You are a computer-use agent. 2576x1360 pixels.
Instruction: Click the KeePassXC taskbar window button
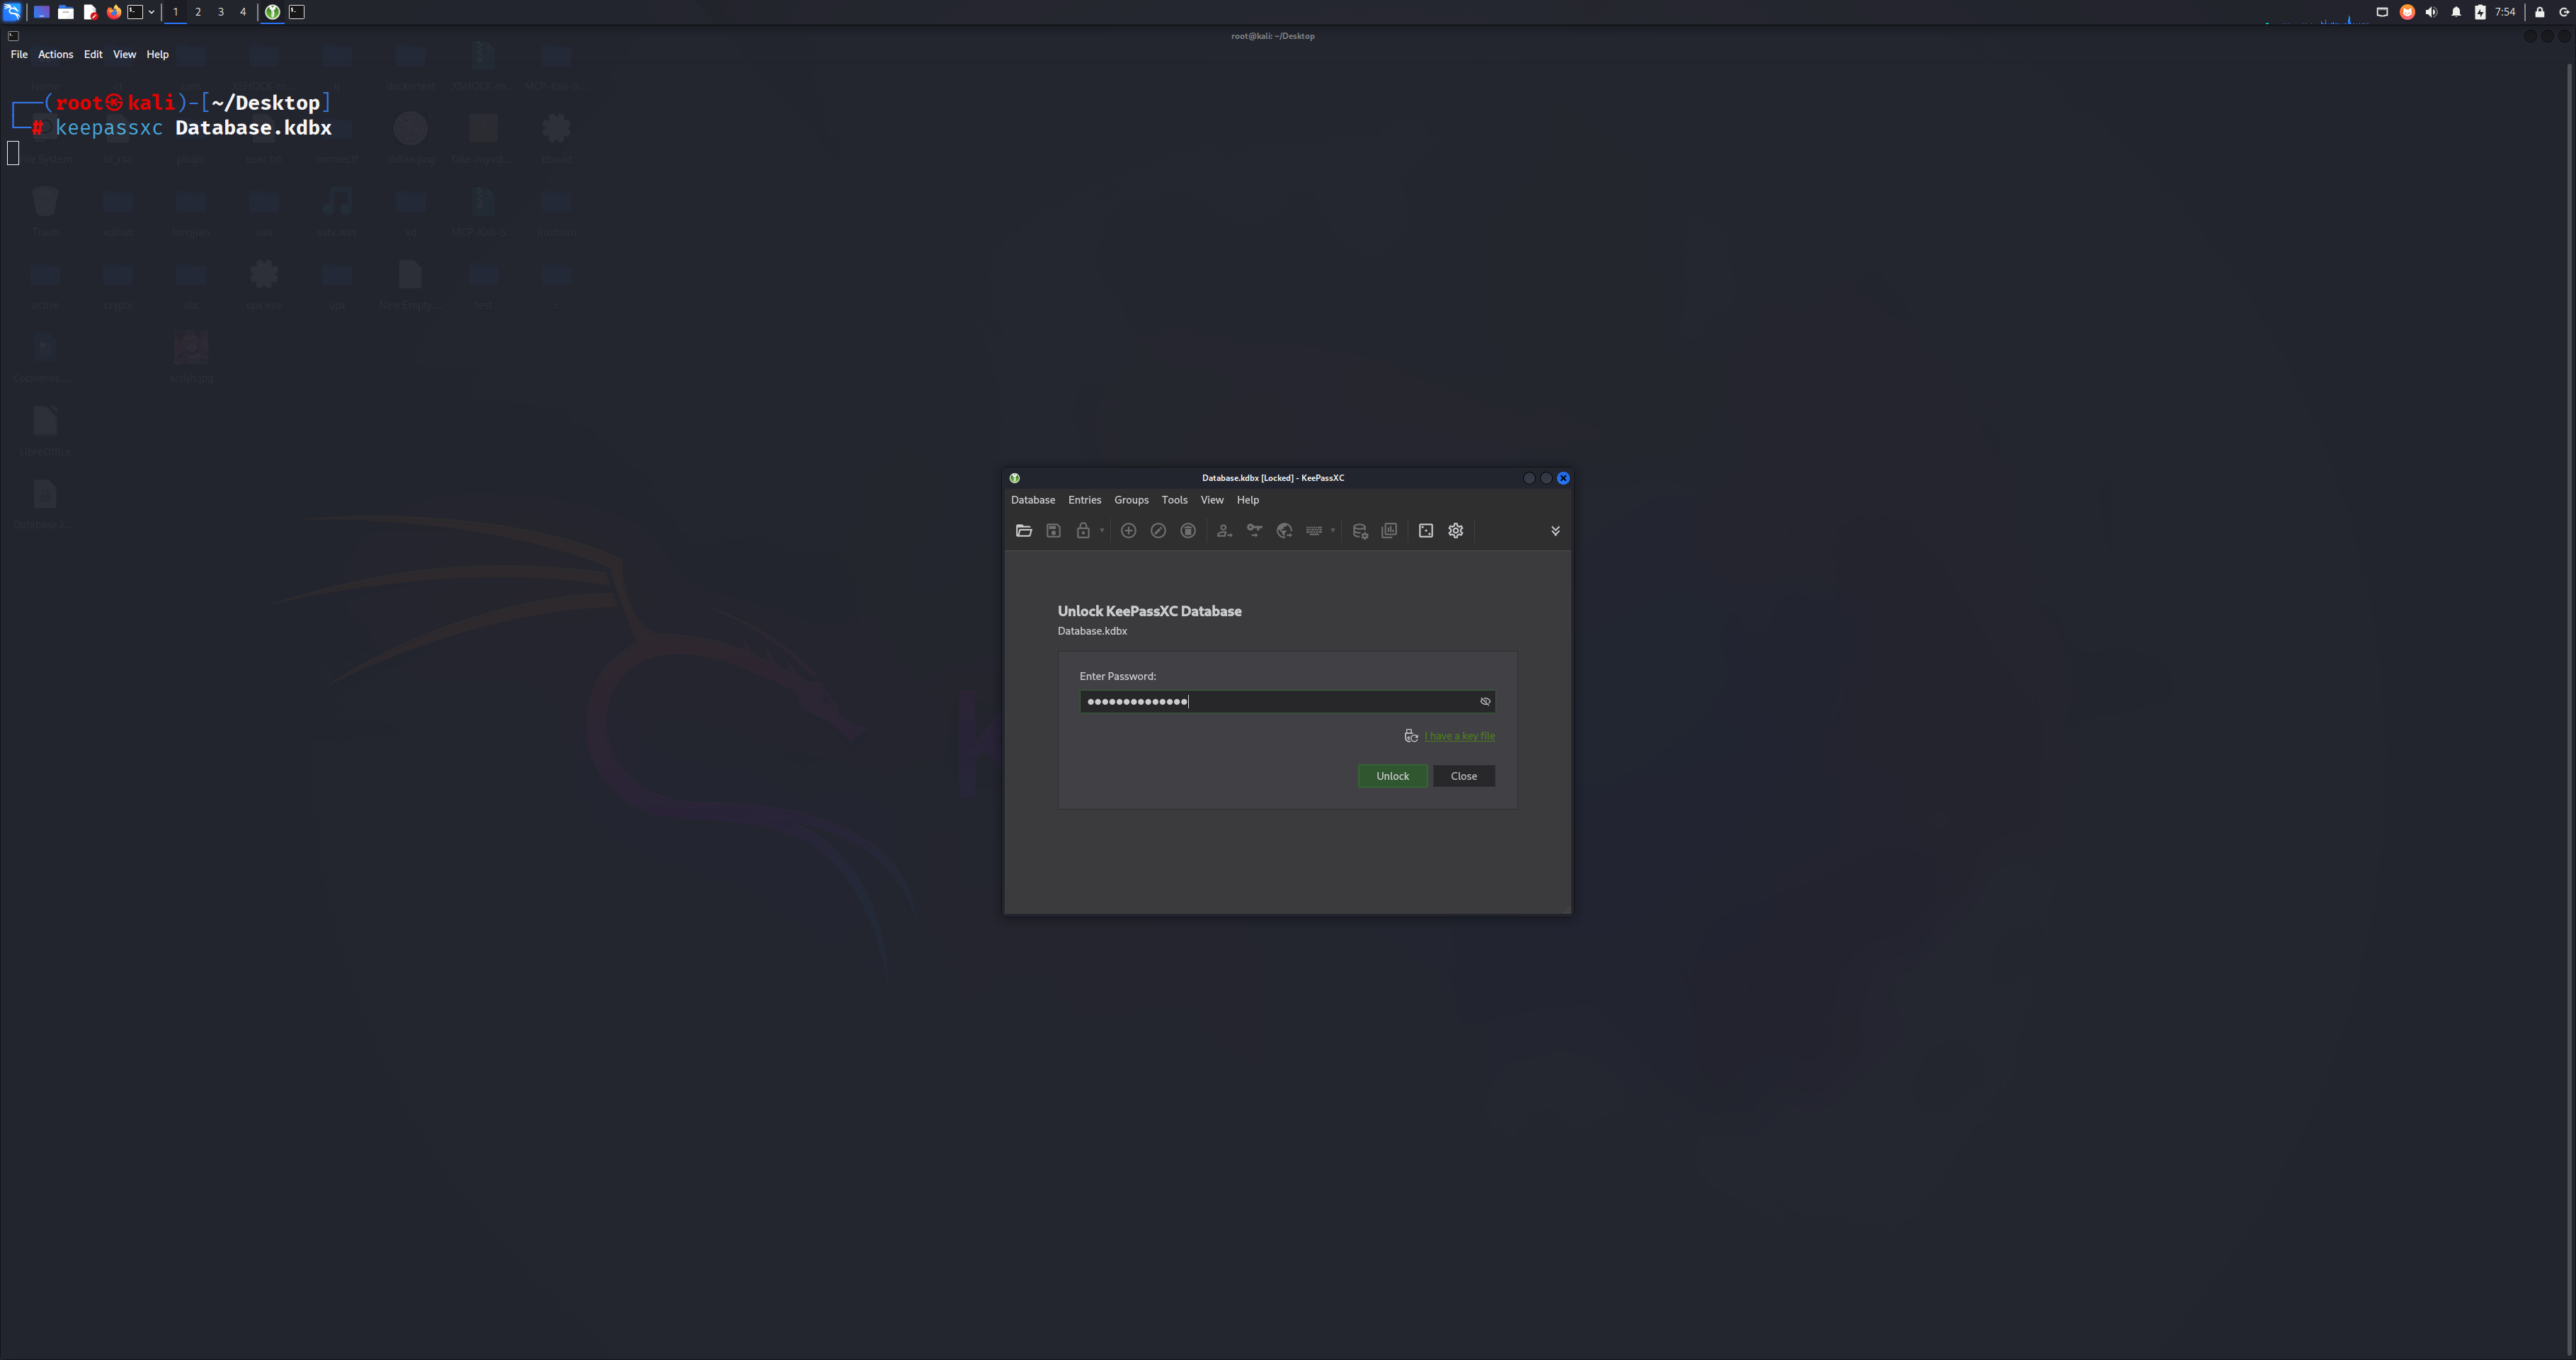pyautogui.click(x=272, y=12)
